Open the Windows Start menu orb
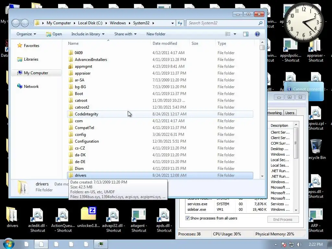Viewport: 332px width, 249px height. pos(9,244)
